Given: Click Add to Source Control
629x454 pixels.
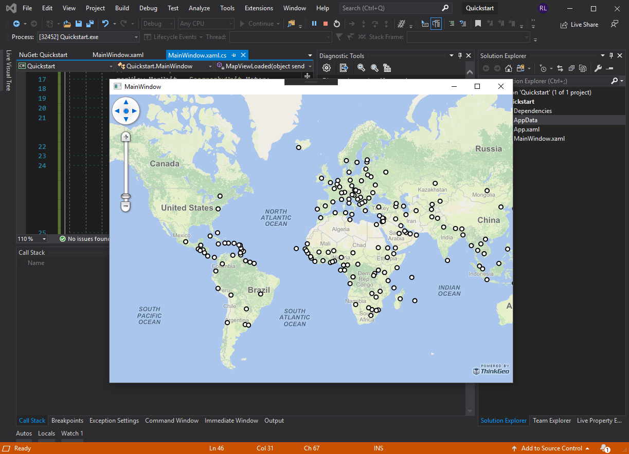Looking at the screenshot, I should tap(551, 448).
